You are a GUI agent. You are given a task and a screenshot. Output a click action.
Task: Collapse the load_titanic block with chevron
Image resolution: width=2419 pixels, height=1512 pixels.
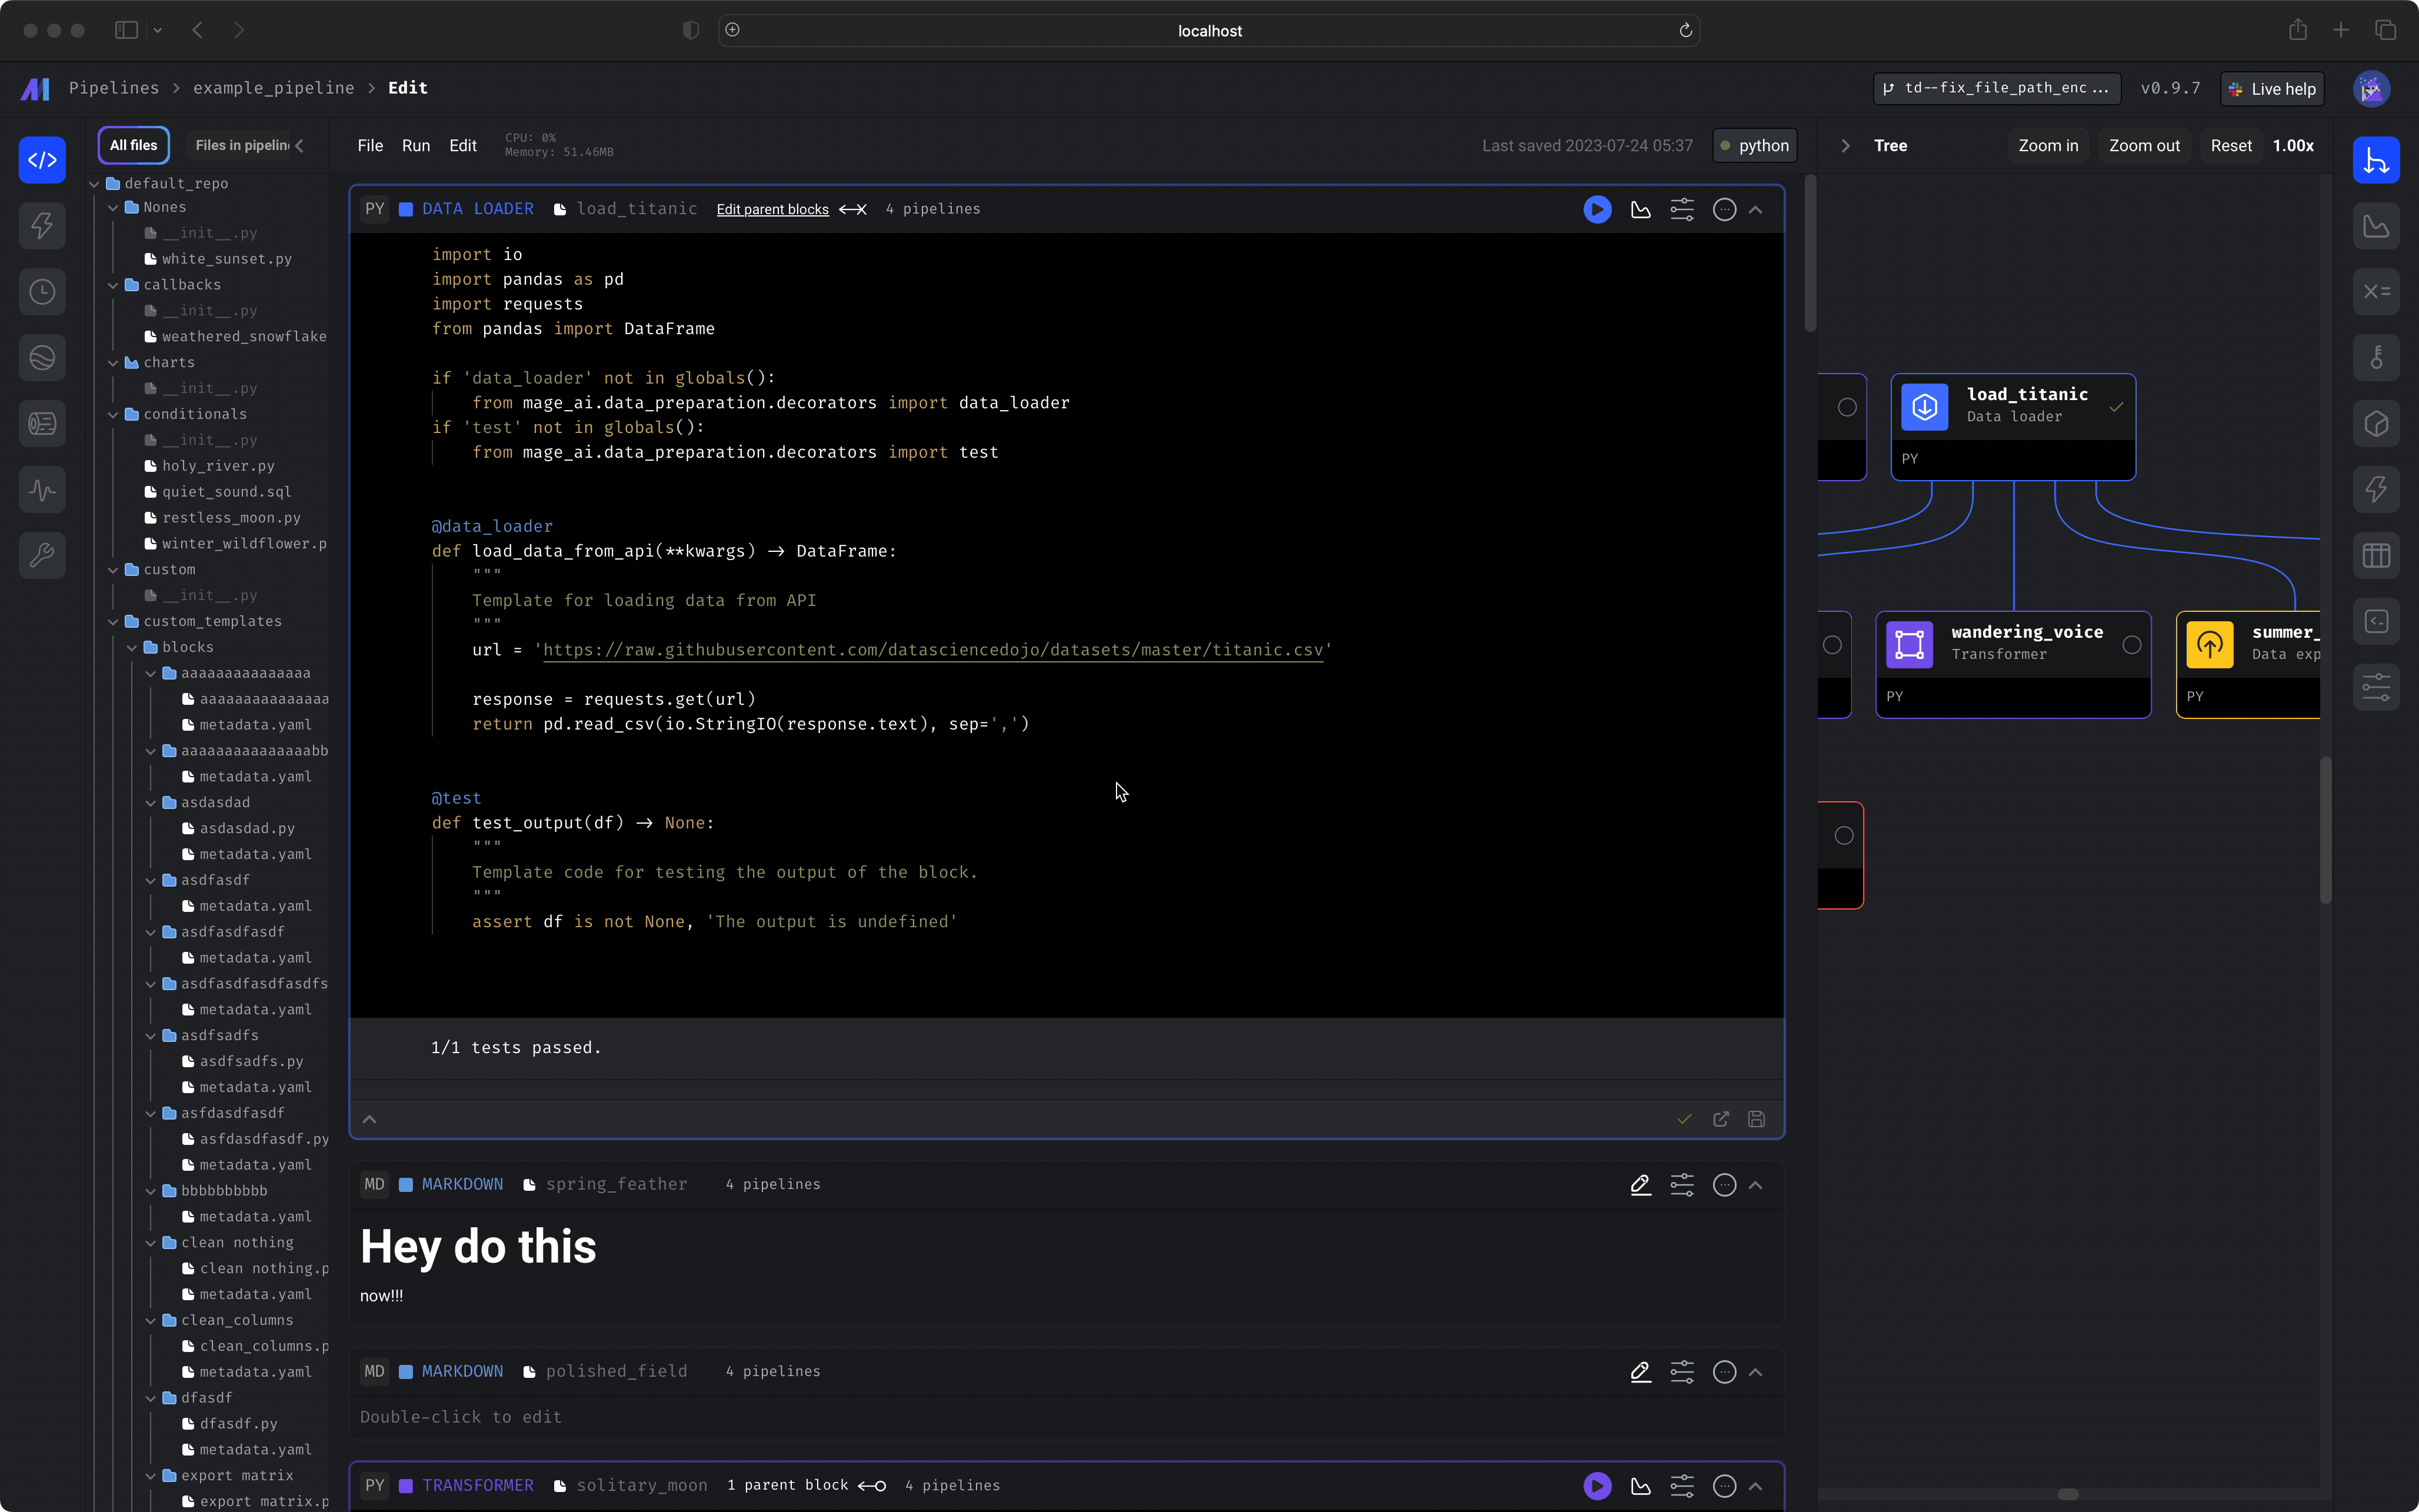click(1756, 209)
